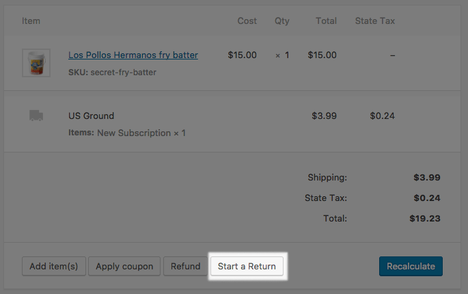Image resolution: width=468 pixels, height=294 pixels.
Task: Choose Apply coupon
Action: coord(125,266)
